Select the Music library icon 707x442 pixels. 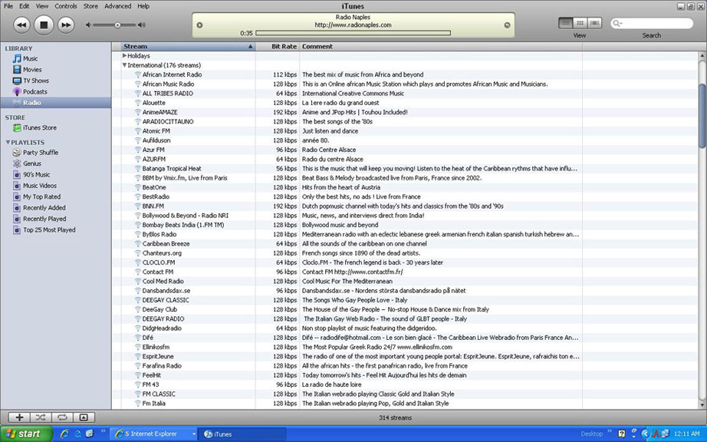(x=17, y=58)
